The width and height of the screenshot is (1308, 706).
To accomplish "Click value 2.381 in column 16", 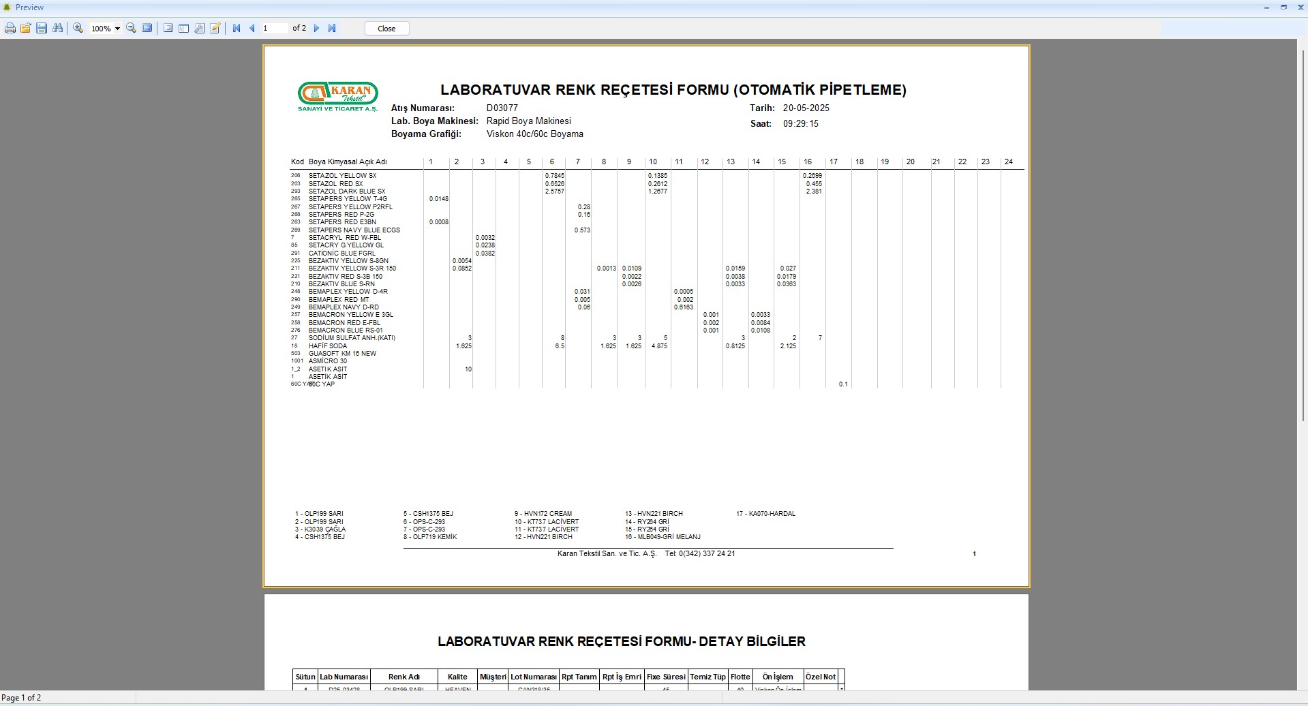I will point(814,191).
